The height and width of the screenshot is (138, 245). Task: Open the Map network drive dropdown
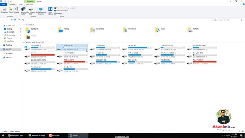pos(31,11)
